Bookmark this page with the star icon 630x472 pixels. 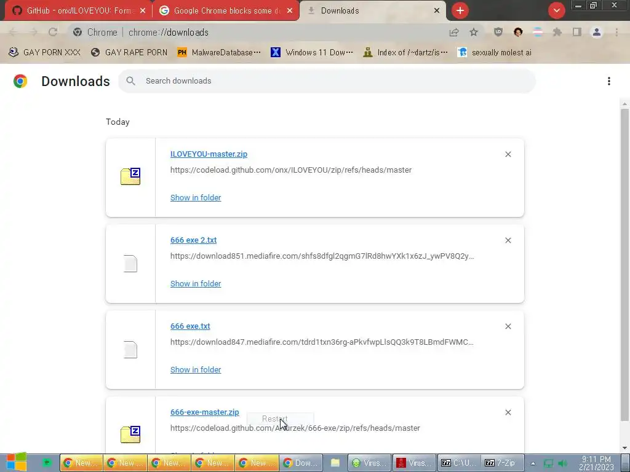[474, 33]
